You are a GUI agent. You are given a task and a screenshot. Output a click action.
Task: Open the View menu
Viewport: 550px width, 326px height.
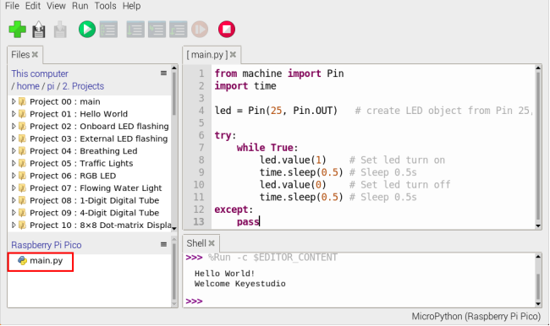[56, 6]
